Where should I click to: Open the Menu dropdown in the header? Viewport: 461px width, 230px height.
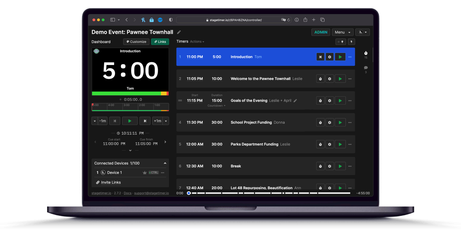point(342,32)
